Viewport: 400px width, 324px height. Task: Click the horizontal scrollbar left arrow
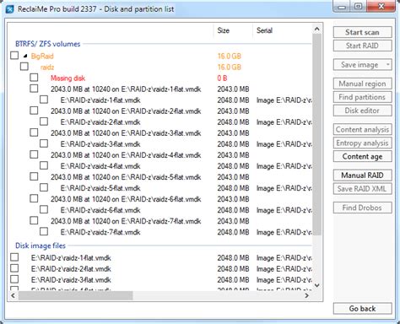[13, 295]
